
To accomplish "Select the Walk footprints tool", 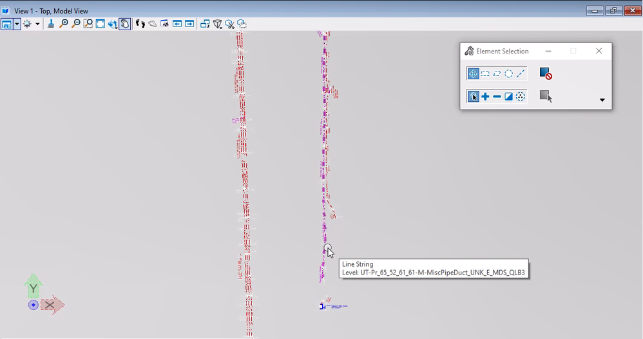I will click(x=140, y=24).
